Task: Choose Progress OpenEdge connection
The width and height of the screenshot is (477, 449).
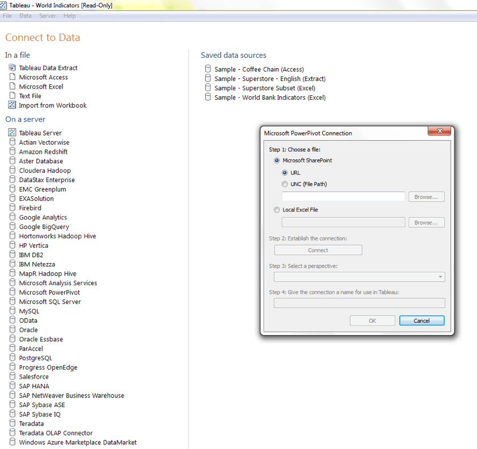Action: pyautogui.click(x=48, y=367)
